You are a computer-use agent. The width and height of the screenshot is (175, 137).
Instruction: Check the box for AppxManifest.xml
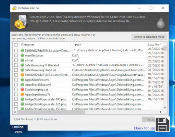[x=16, y=80]
